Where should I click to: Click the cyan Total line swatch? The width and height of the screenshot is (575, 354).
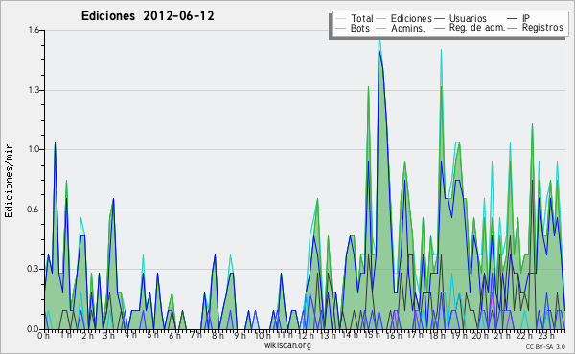pos(340,19)
